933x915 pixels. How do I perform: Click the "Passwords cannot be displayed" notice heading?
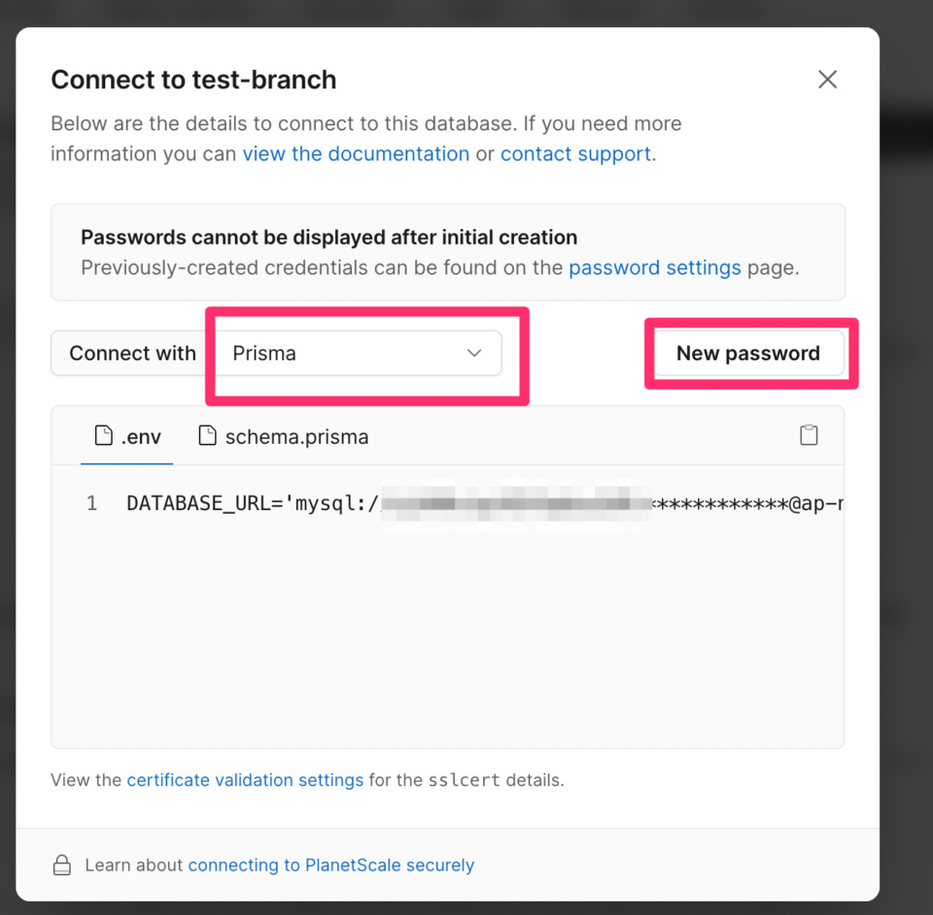(328, 237)
